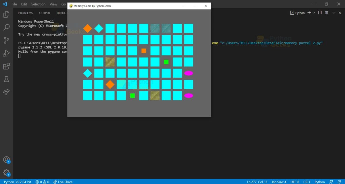The height and width of the screenshot is (184, 345).
Task: Click magenta oval in fifth row
Action: pos(189,73)
